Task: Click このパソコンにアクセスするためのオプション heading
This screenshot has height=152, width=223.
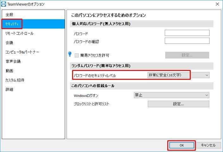Action: coord(108,15)
